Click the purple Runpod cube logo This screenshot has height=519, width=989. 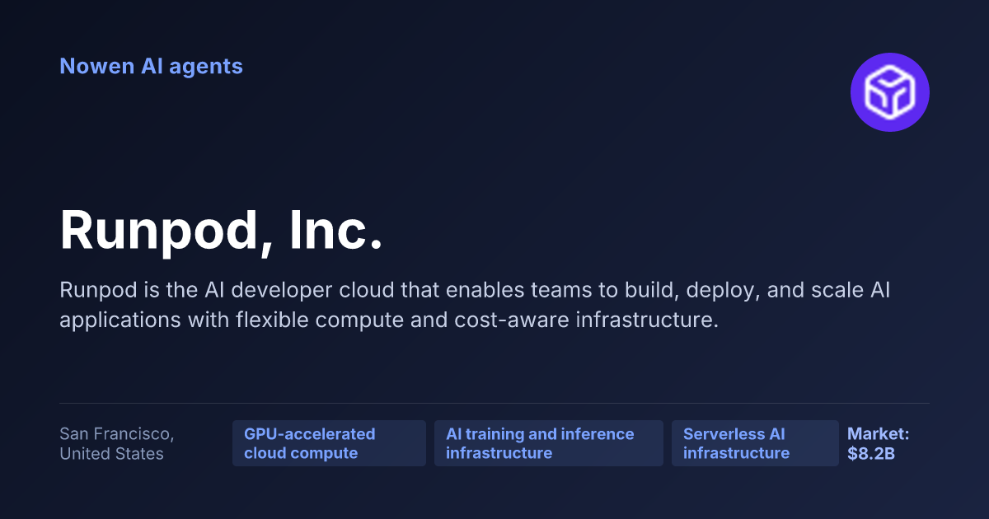tap(890, 92)
